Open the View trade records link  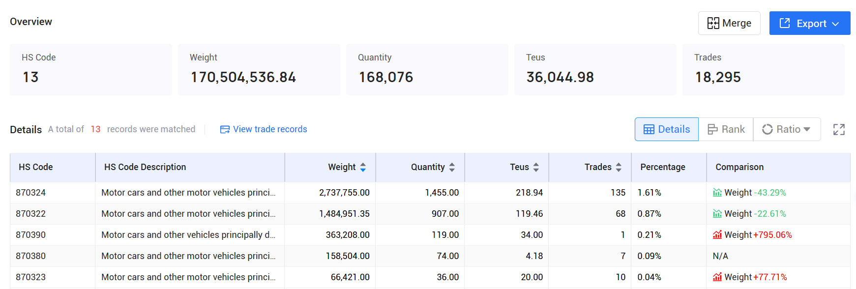click(264, 129)
